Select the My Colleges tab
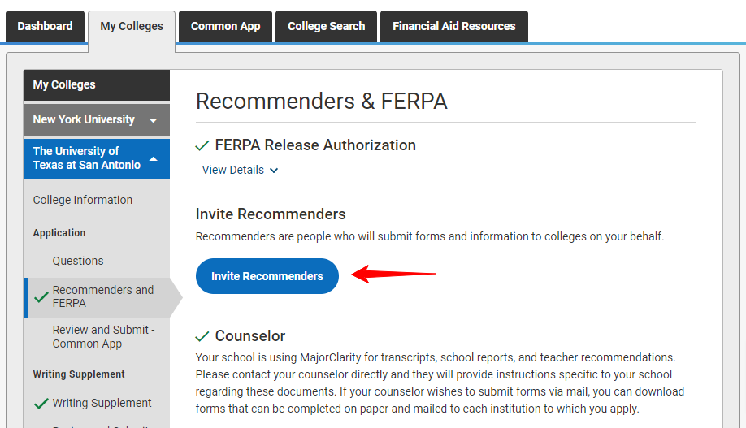Viewport: 746px width, 428px height. [x=132, y=26]
